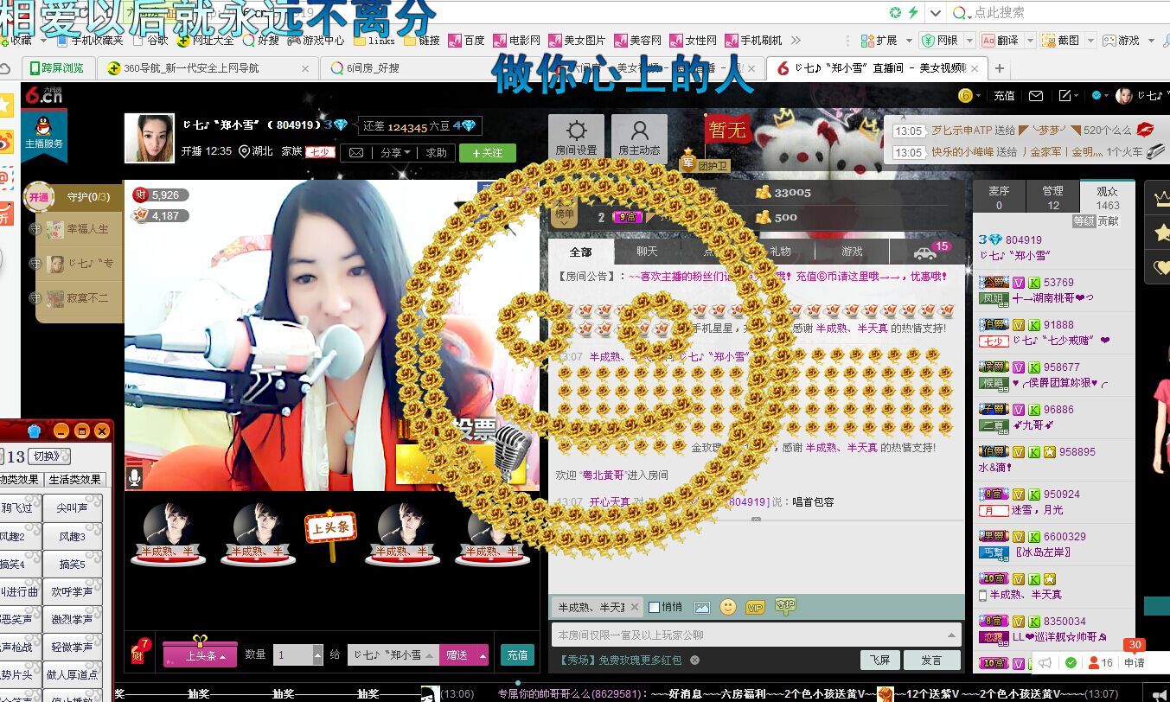This screenshot has height=702, width=1170.
Task: Open the smiley emoji picker
Action: click(x=728, y=607)
